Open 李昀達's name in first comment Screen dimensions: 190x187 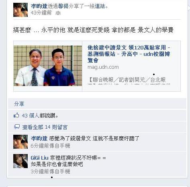point(39,138)
